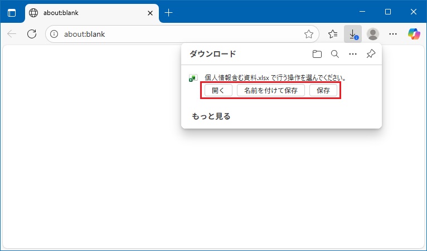Open the Copilot icon
Image resolution: width=427 pixels, height=251 pixels.
coord(414,34)
